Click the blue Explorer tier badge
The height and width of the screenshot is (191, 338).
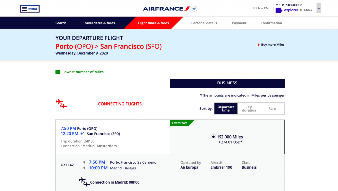click(x=279, y=10)
